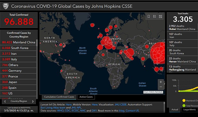Click the large red circle over China
The image size is (198, 117).
[x=158, y=53]
